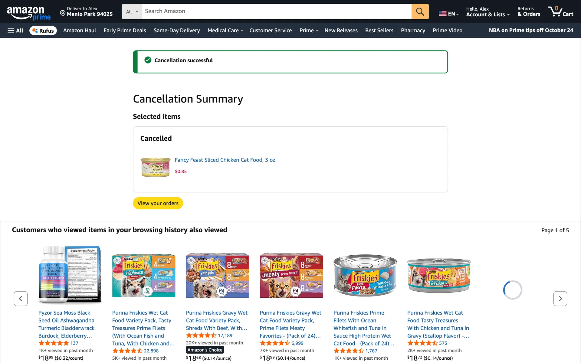Click the View your orders button

[x=158, y=203]
